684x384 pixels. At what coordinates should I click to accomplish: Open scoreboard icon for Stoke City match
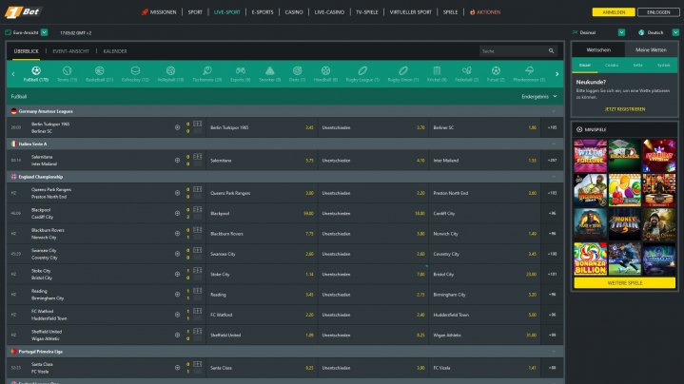click(198, 271)
